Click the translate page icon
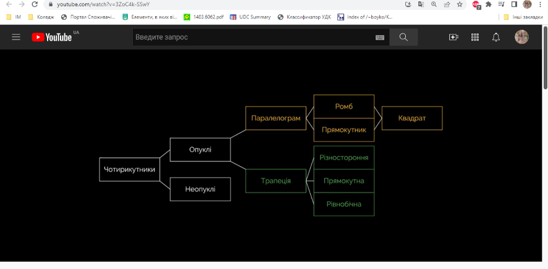Viewport: 548px width, 269px height. click(421, 4)
